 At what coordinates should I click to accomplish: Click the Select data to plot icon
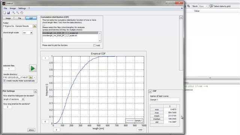[211, 6]
